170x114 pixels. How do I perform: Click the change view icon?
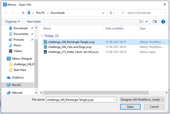pyautogui.click(x=141, y=22)
